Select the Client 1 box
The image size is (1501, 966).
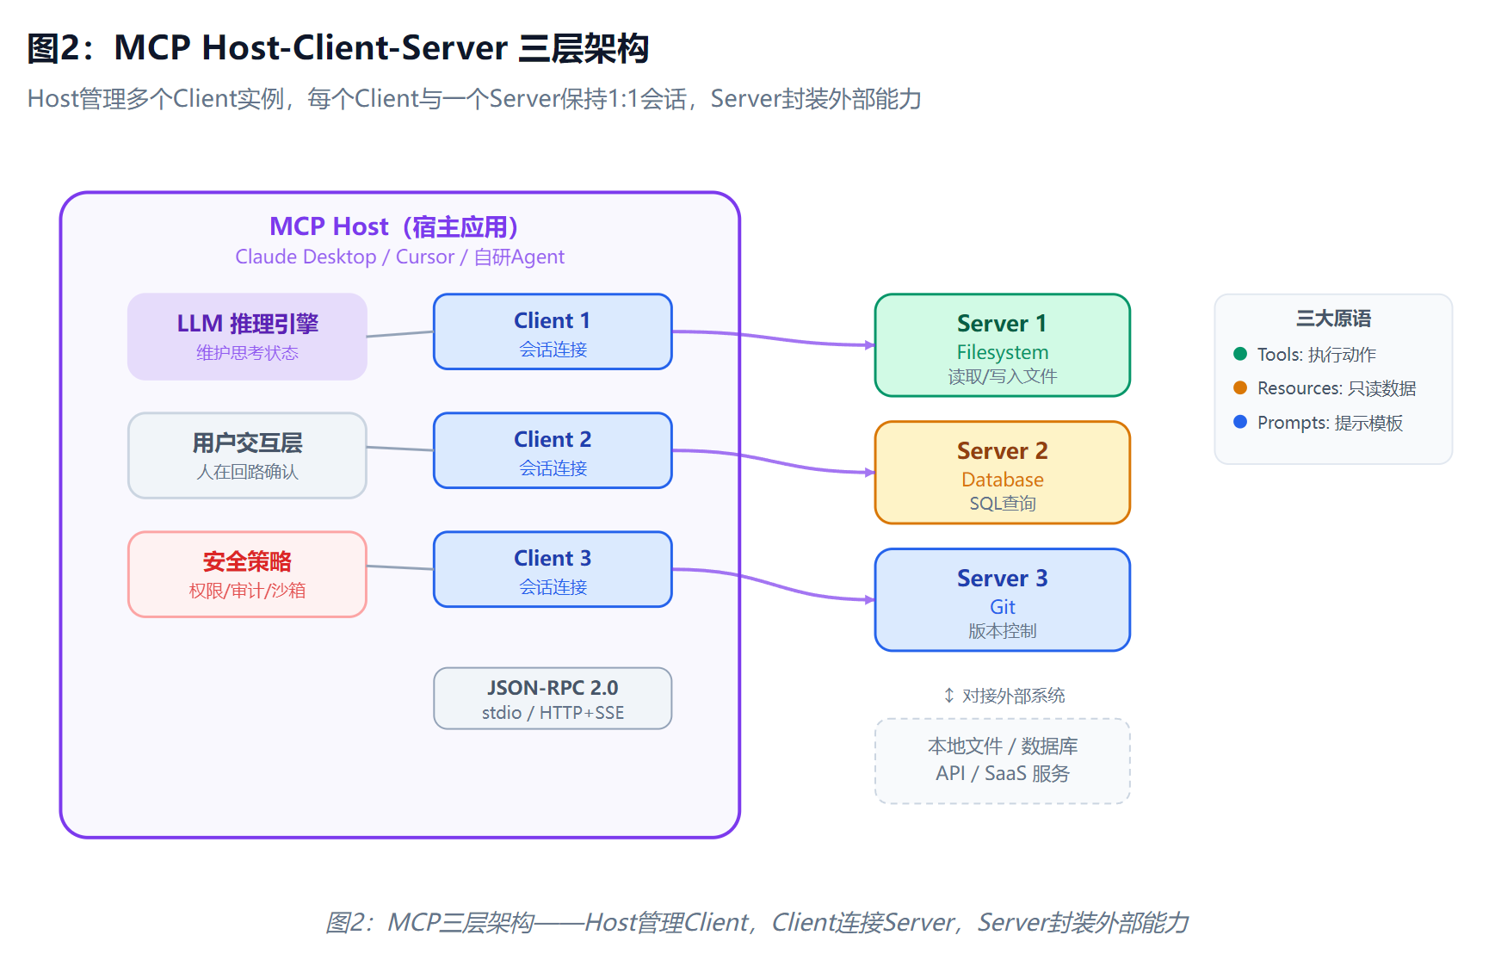coord(553,332)
